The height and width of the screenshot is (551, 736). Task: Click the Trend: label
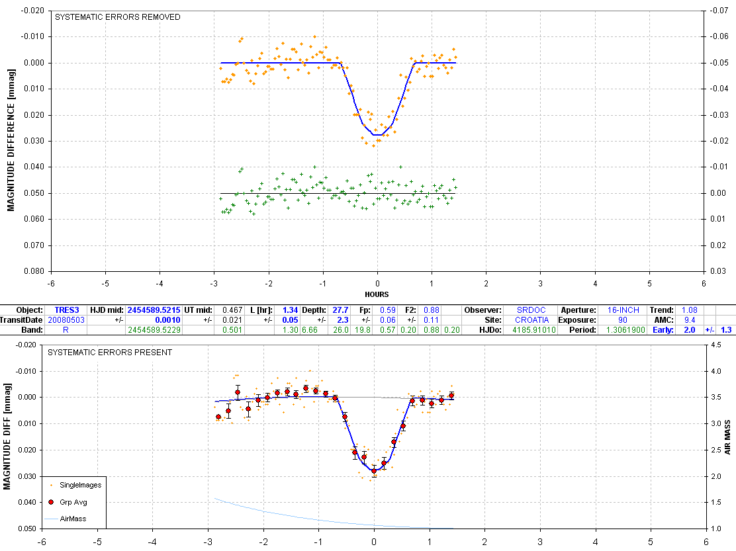(x=661, y=310)
